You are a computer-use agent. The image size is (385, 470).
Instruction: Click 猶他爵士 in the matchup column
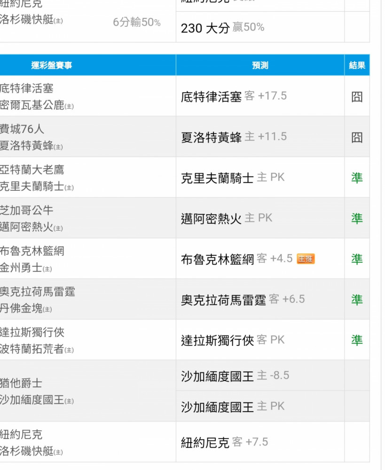(x=21, y=383)
